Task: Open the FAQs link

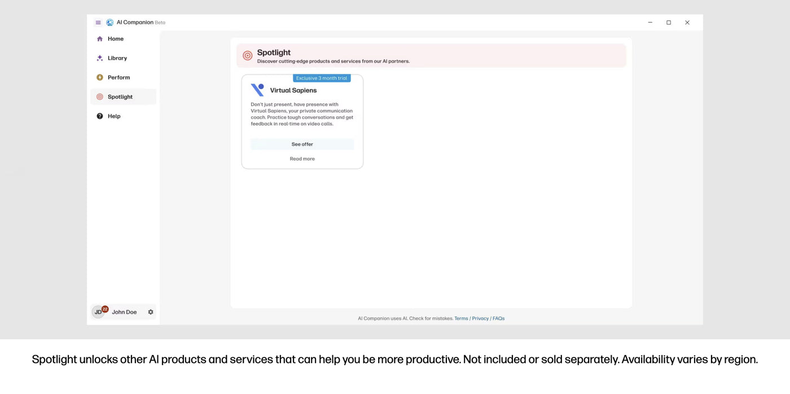Action: [498, 318]
